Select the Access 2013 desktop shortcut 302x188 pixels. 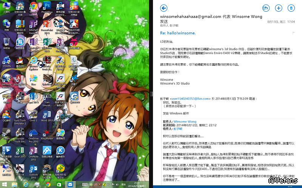pos(20,80)
